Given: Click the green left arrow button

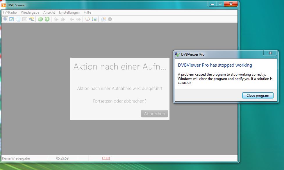Looking at the screenshot, I should (x=40, y=19).
